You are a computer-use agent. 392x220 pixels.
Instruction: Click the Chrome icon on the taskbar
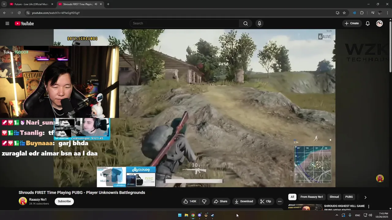(x=193, y=215)
